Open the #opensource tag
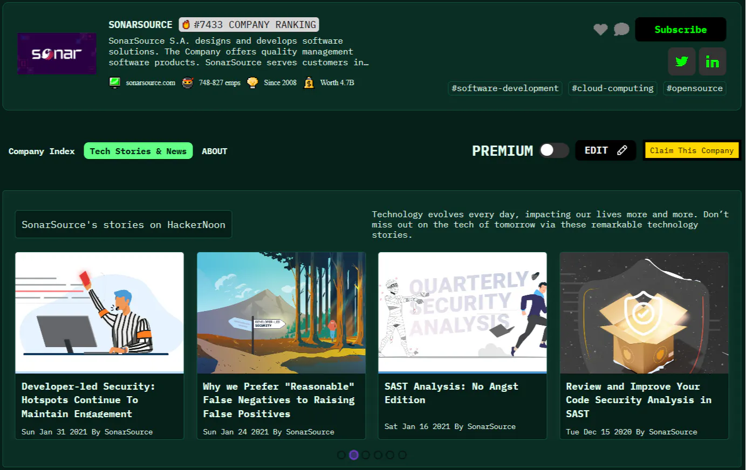The image size is (746, 470). click(695, 88)
